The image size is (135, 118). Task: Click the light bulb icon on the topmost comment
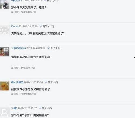tap(45, 1)
